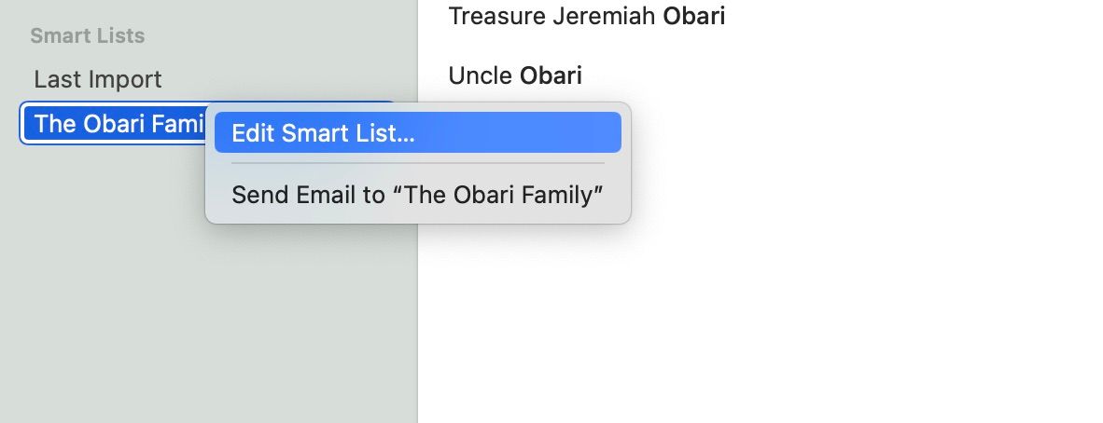1103x423 pixels.
Task: Select Send Email to "The Obari Family"
Action: (417, 195)
